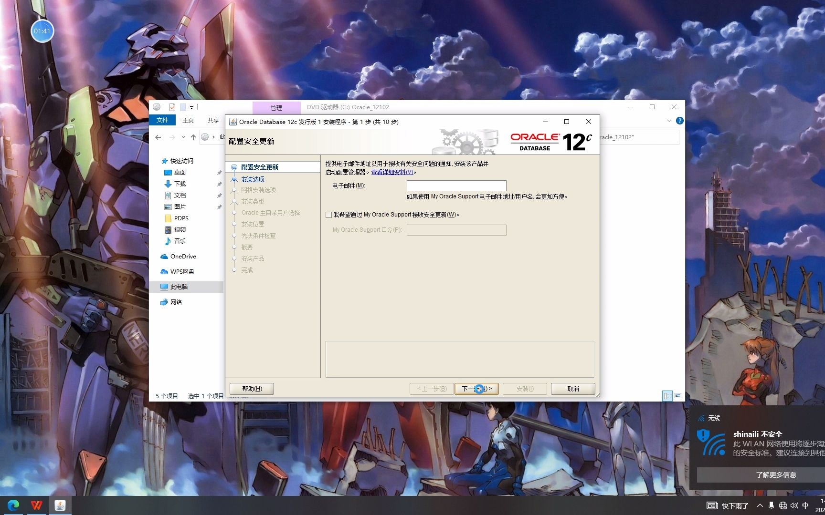The image size is (825, 515).
Task: Unpin 文档 using its pin icon
Action: point(219,196)
